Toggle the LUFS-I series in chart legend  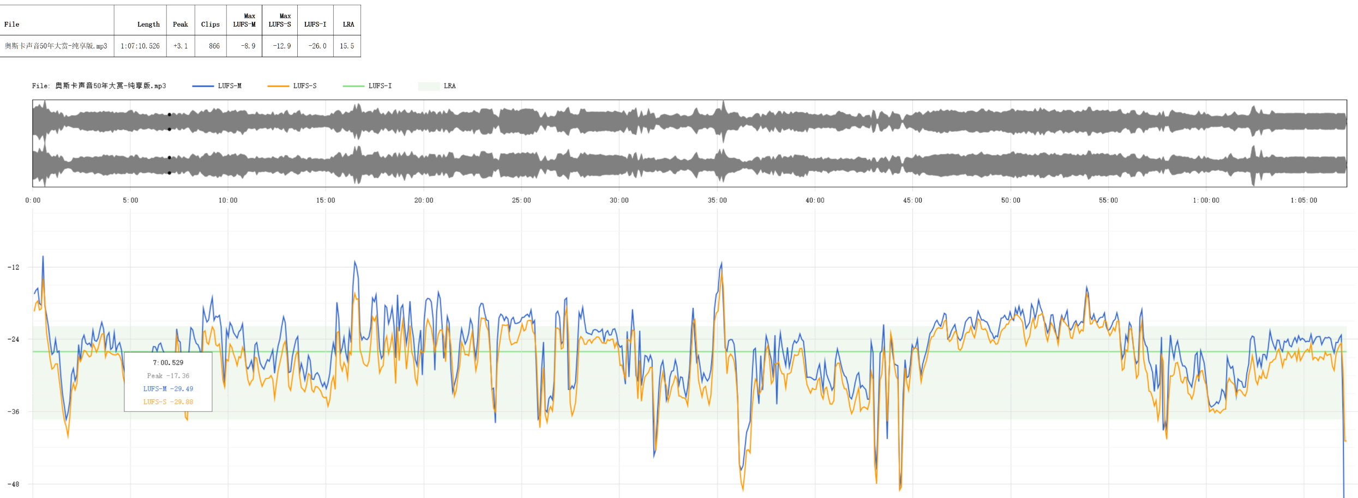(x=368, y=86)
